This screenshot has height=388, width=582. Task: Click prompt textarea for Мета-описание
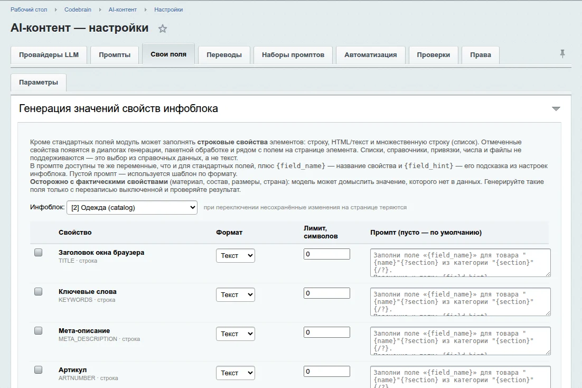[460, 340]
